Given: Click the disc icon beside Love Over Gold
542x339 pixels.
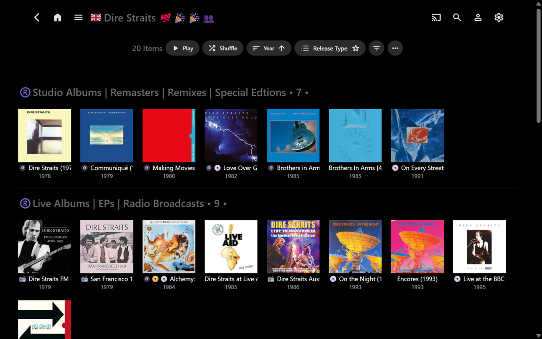Looking at the screenshot, I should point(217,168).
